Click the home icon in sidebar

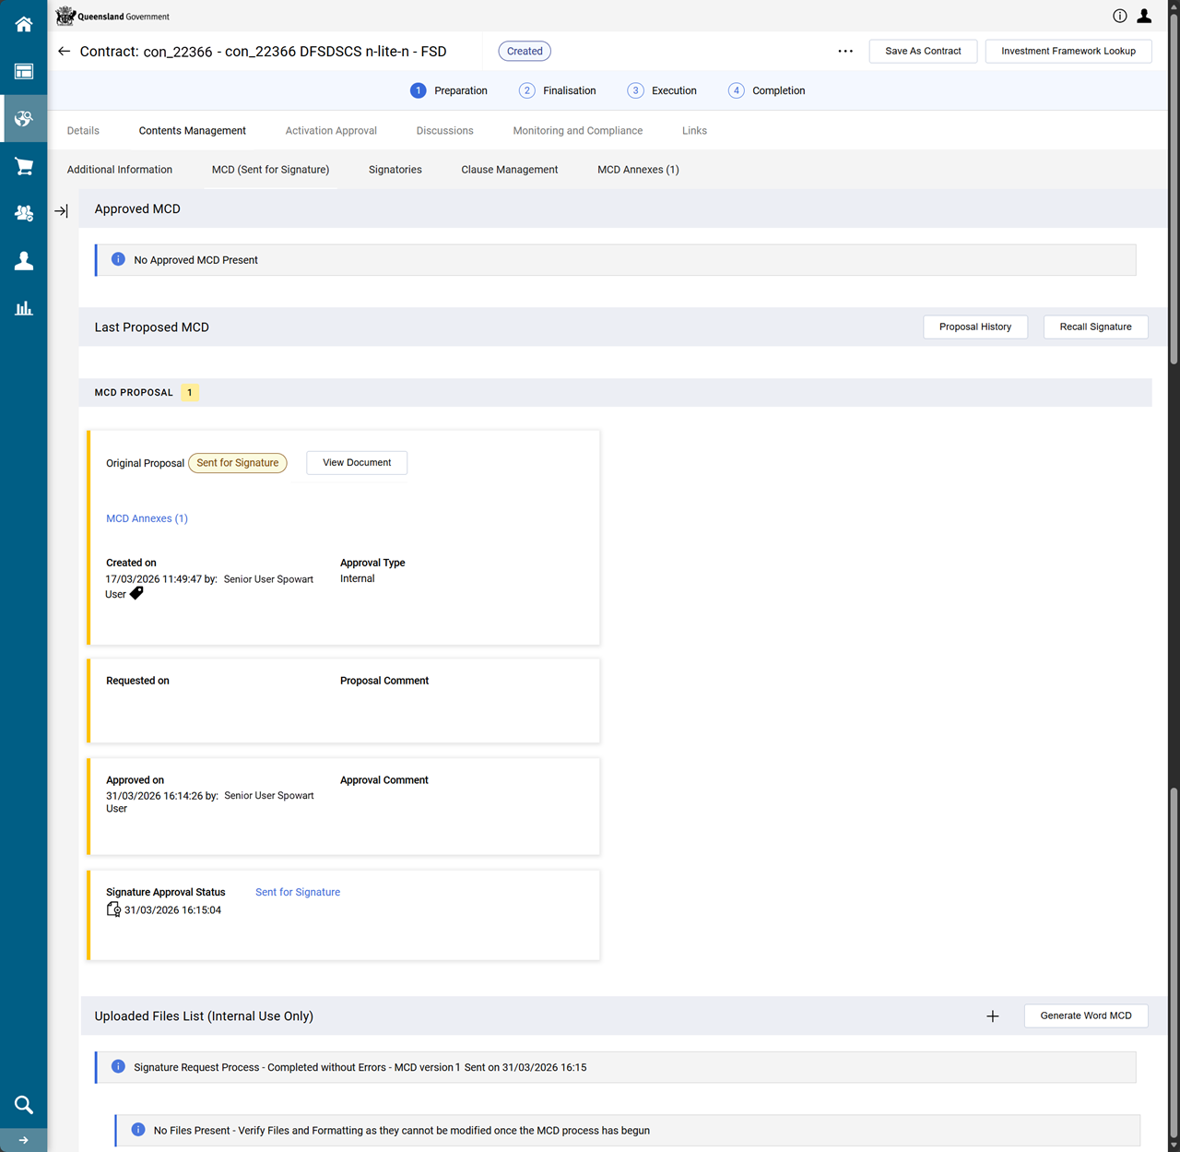24,24
